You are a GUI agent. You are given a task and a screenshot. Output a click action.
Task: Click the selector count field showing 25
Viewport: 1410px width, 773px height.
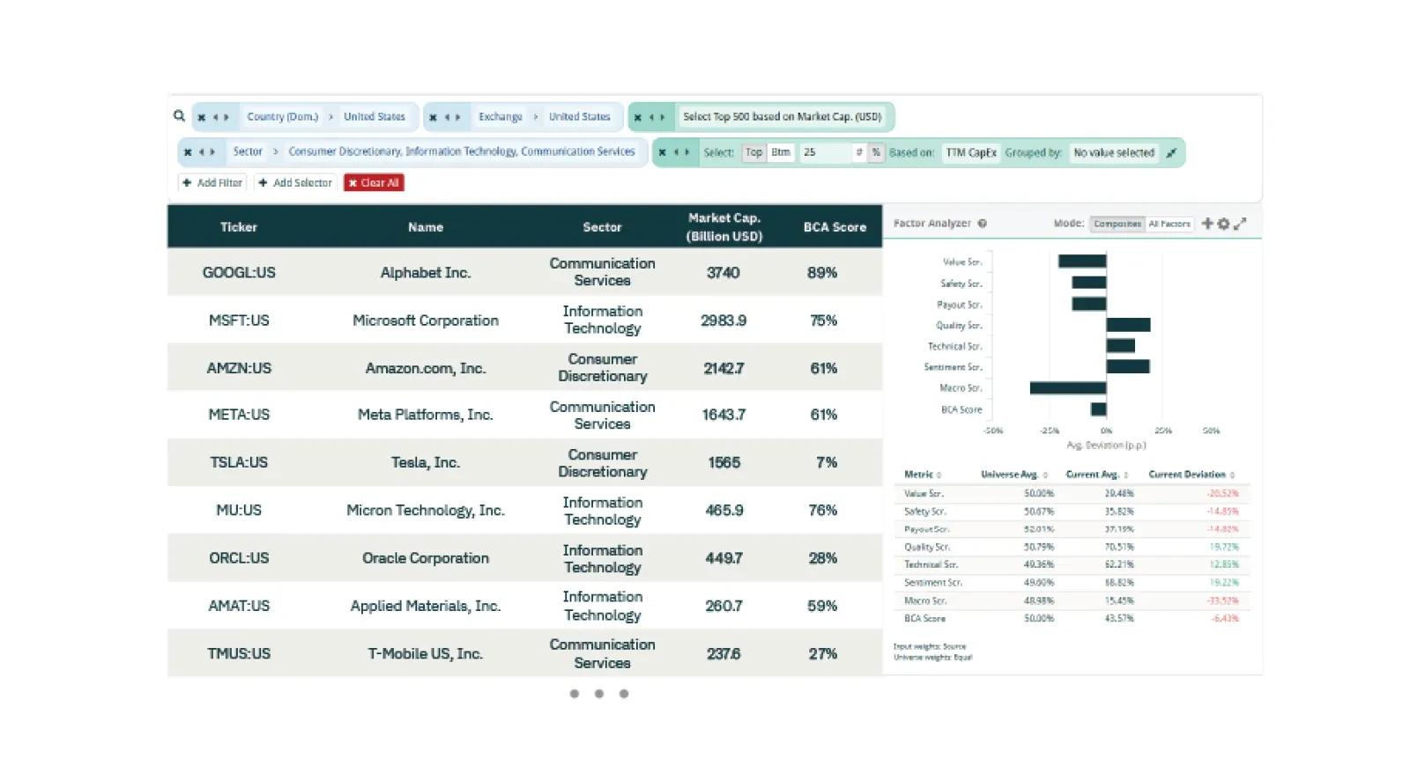coord(824,152)
